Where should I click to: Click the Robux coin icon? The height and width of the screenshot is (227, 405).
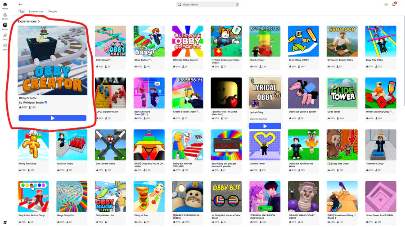386,4
